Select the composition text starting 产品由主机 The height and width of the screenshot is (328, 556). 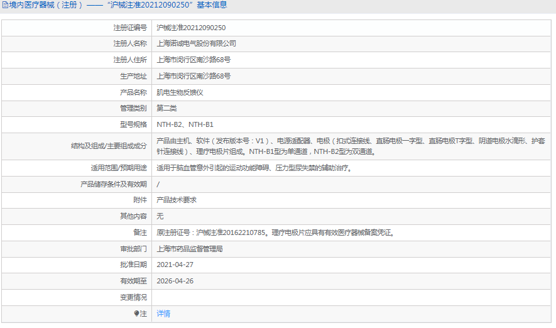click(351, 146)
